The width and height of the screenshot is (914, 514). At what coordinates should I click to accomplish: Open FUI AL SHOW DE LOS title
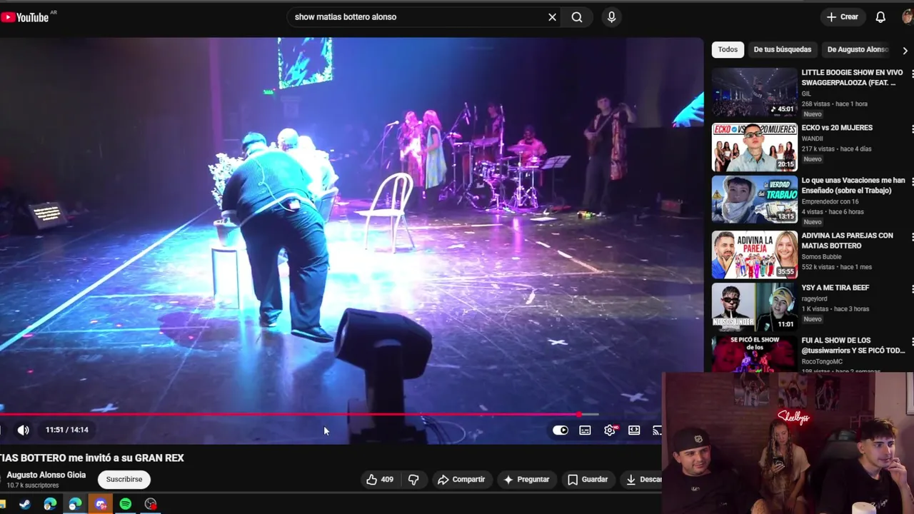(853, 346)
